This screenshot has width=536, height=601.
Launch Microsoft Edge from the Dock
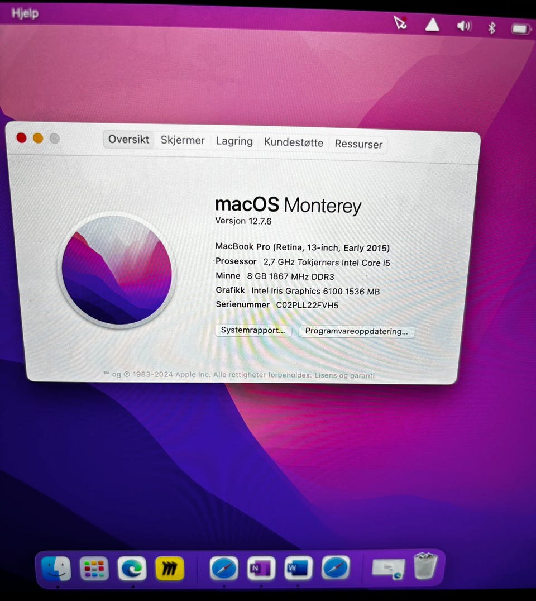click(x=132, y=568)
